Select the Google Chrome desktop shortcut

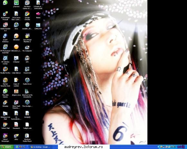pos(27,16)
